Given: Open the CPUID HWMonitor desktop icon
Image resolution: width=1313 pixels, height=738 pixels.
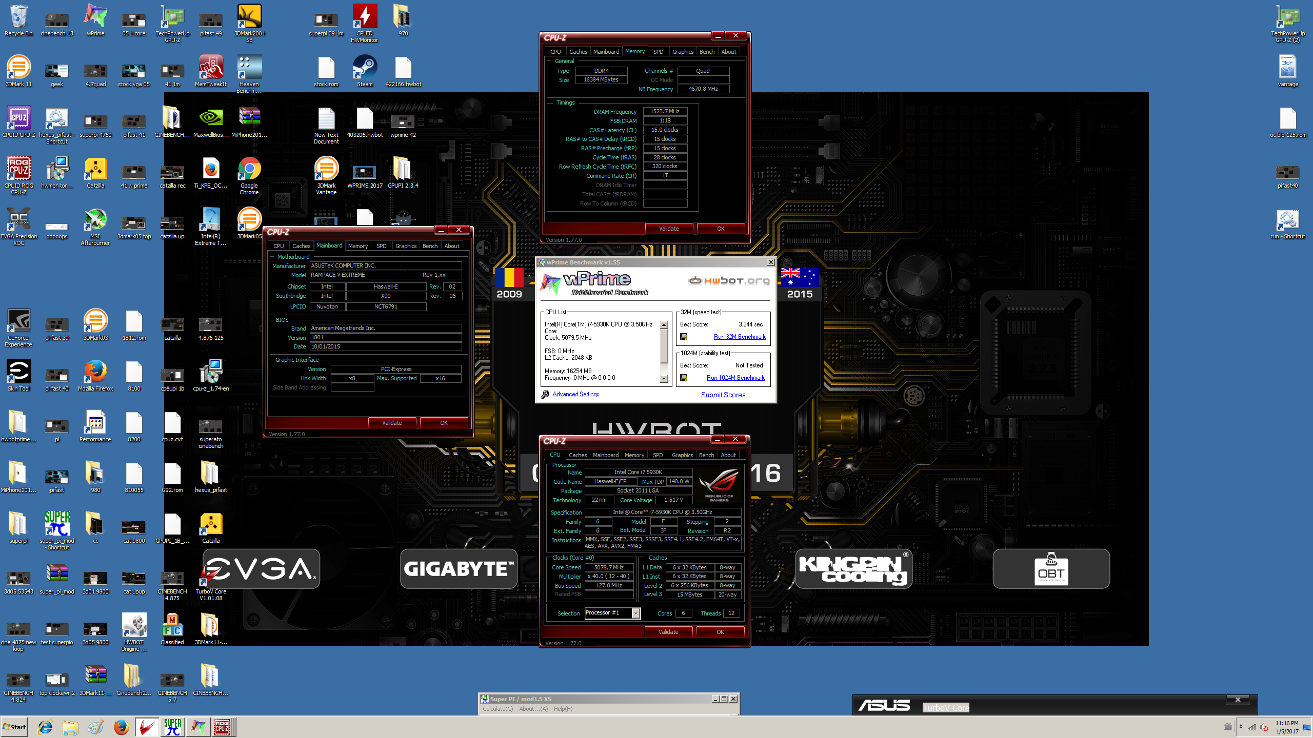Looking at the screenshot, I should (x=365, y=24).
